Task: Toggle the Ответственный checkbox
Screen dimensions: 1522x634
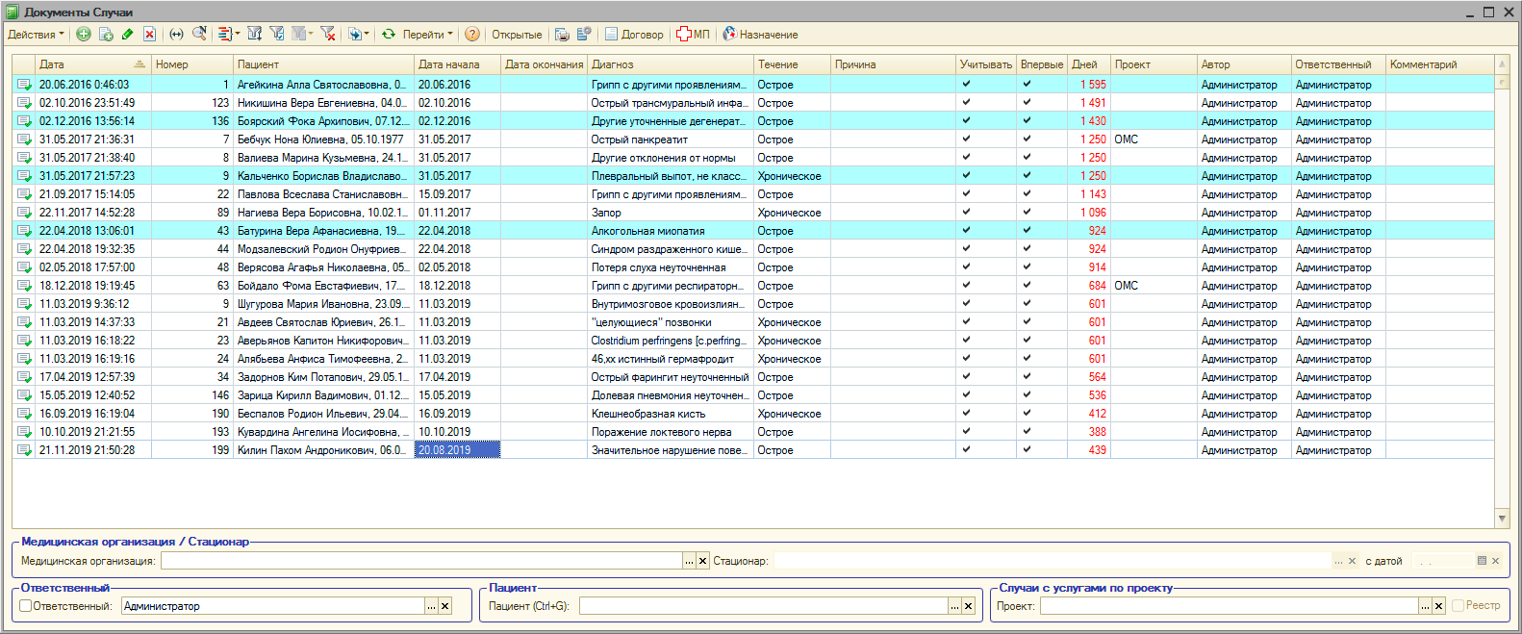Action: [26, 606]
